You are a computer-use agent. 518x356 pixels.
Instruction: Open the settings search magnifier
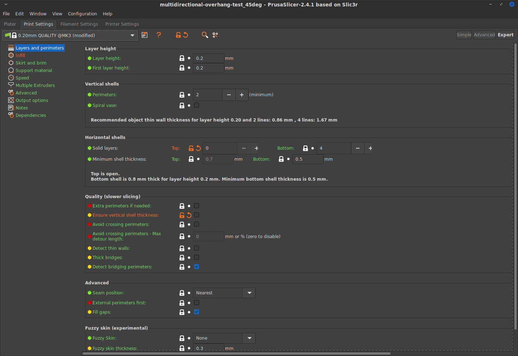(x=205, y=35)
